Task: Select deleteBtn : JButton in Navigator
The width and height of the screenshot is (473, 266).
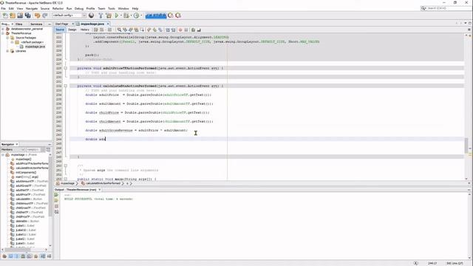Action: point(27,221)
